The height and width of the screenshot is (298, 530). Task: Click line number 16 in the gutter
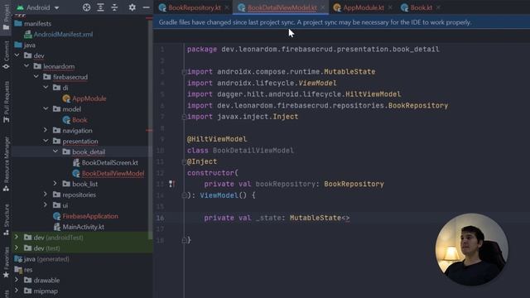click(x=160, y=218)
